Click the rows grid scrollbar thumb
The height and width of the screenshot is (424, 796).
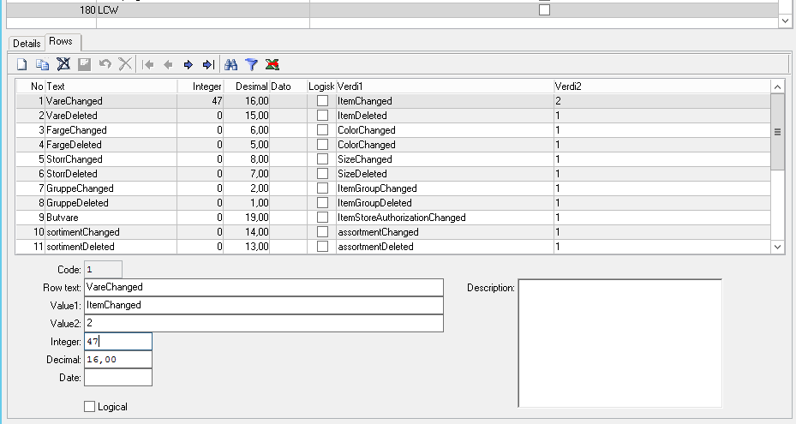click(x=777, y=132)
